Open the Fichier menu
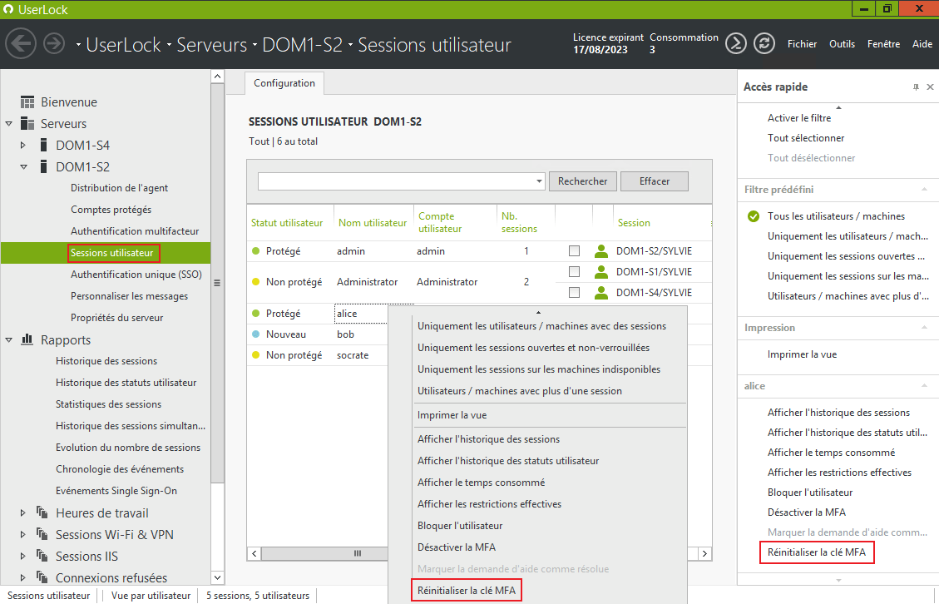939x604 pixels. [802, 44]
